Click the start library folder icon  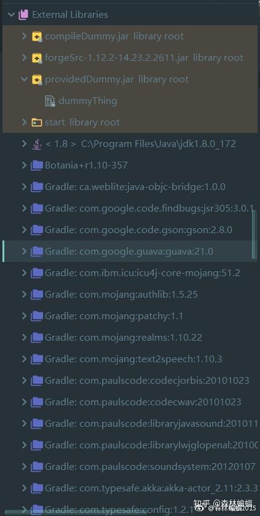(x=36, y=122)
